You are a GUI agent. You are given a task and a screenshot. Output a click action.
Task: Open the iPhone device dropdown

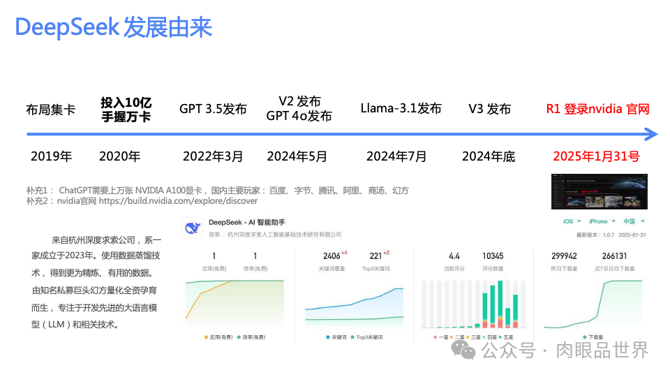tap(602, 221)
